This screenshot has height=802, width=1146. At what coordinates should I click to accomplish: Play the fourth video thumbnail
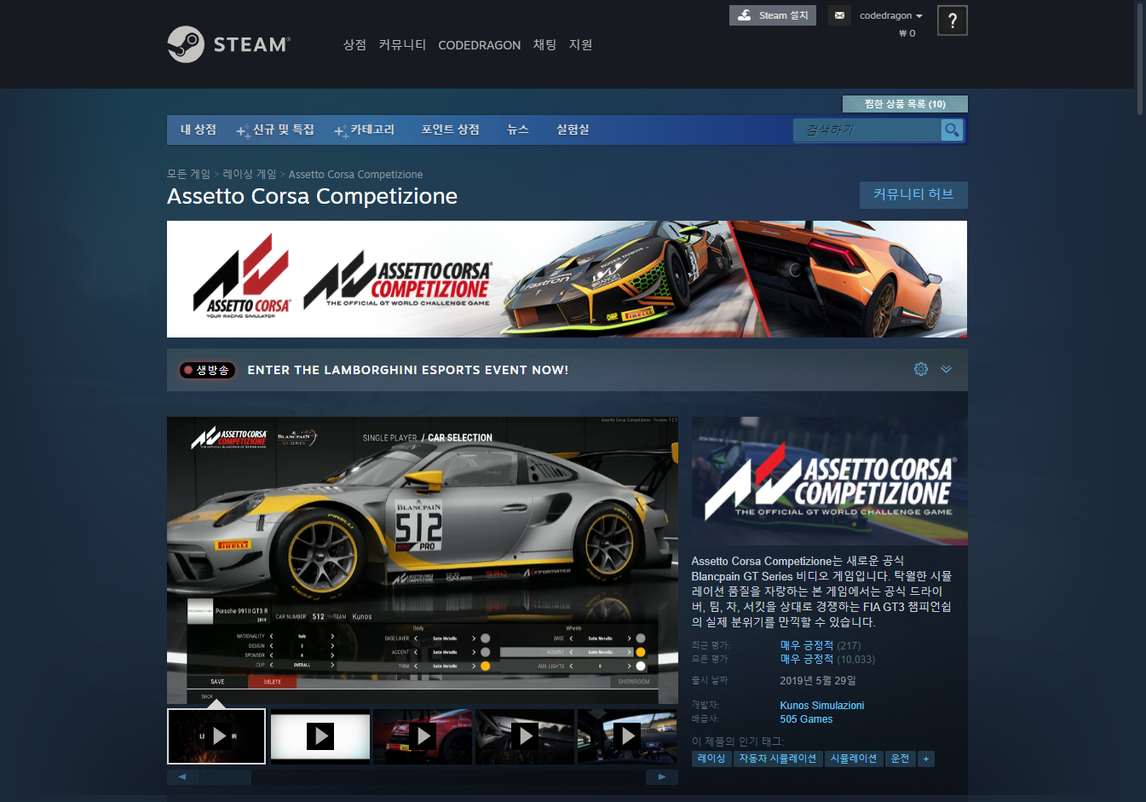[x=525, y=736]
